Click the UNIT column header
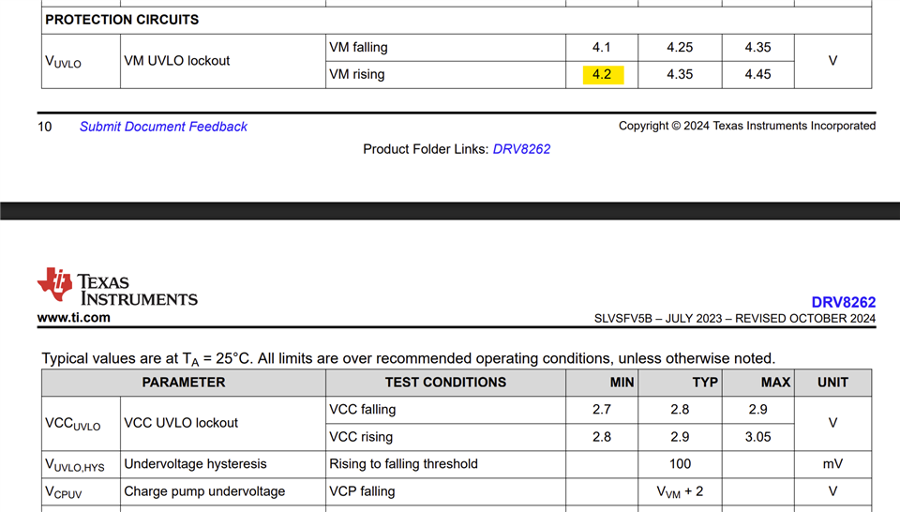Image resolution: width=900 pixels, height=512 pixels. pyautogui.click(x=832, y=383)
